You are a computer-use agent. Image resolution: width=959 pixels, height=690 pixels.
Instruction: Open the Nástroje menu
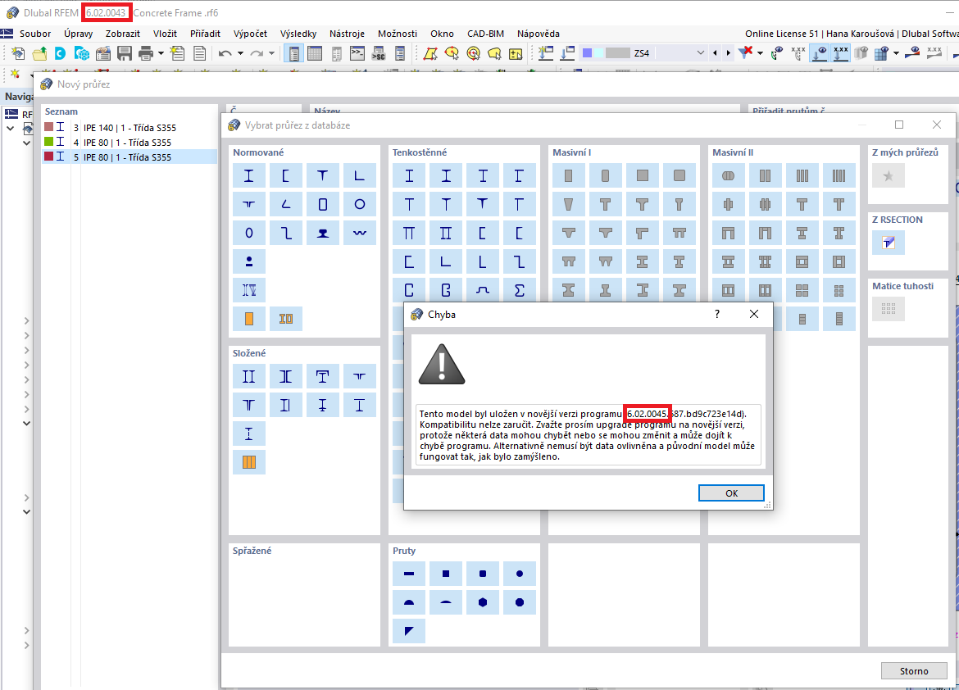[347, 34]
